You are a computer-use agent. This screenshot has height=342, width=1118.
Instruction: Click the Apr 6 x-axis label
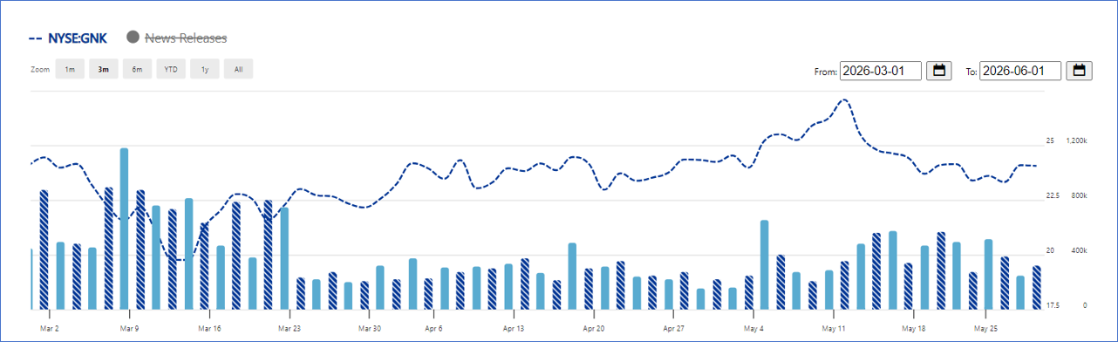(433, 329)
